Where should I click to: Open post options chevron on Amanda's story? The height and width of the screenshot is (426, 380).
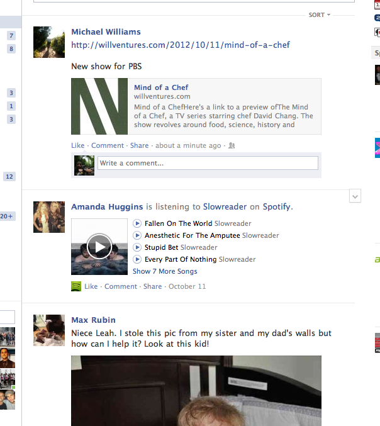[x=355, y=196]
